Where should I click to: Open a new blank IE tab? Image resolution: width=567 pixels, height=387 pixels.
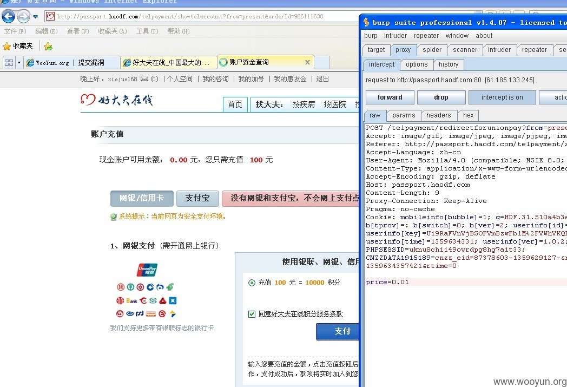tap(322, 63)
